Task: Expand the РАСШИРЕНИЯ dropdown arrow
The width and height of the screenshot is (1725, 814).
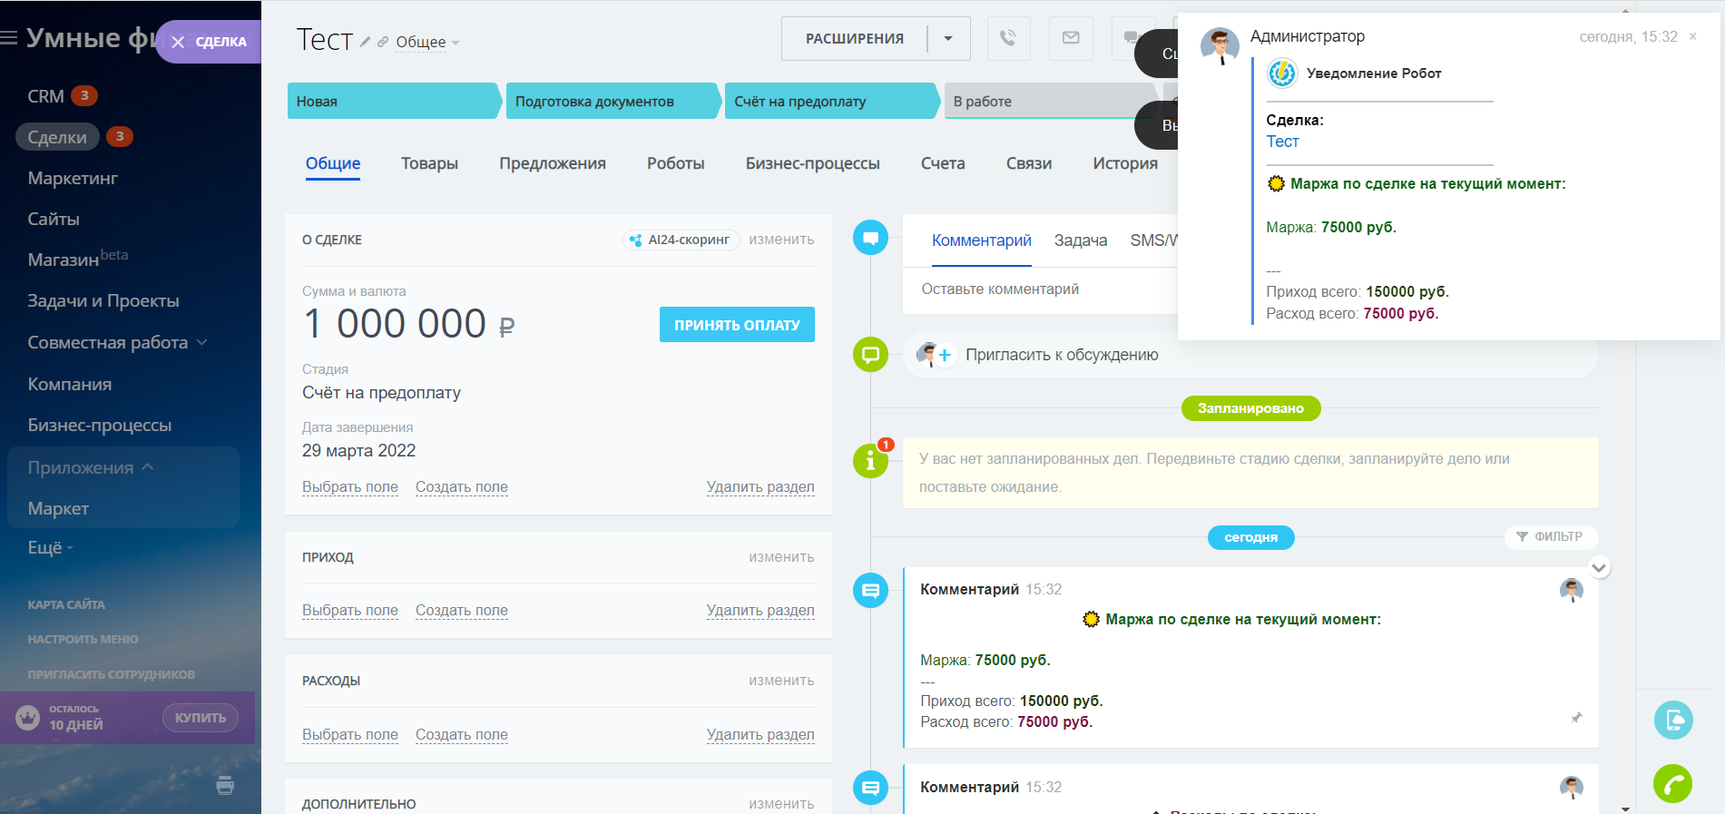Action: tap(948, 38)
